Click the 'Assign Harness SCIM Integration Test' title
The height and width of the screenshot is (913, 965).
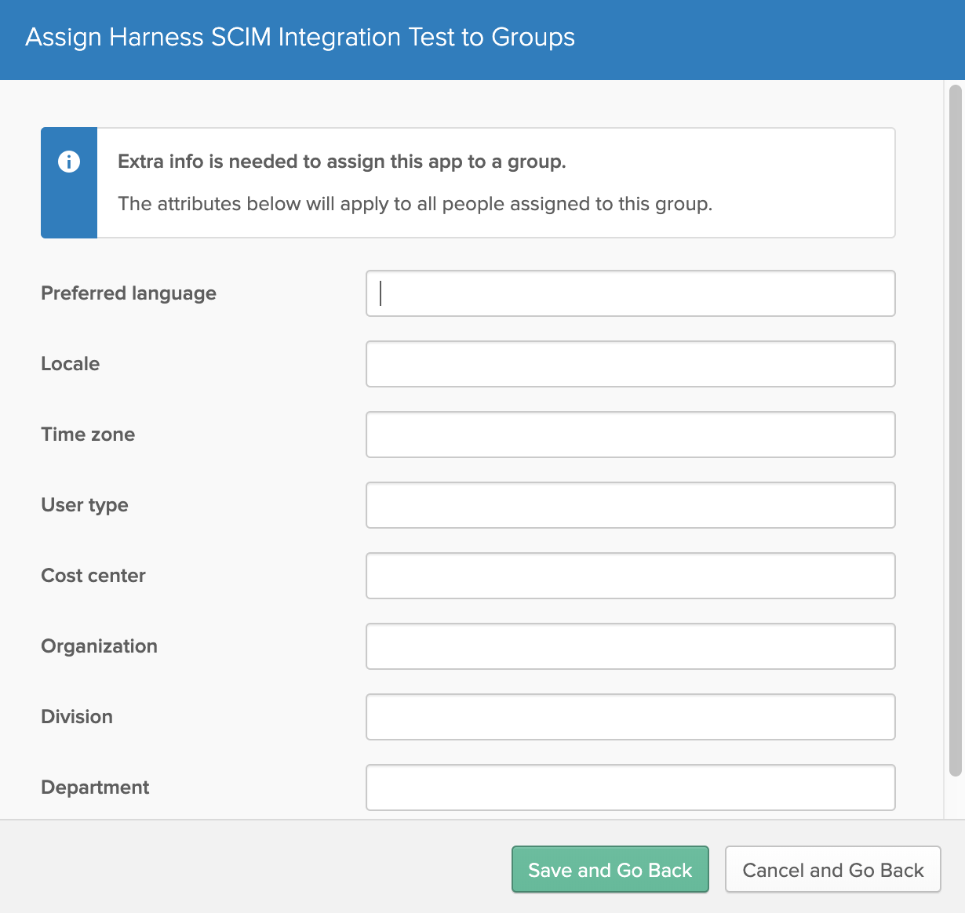coord(300,37)
